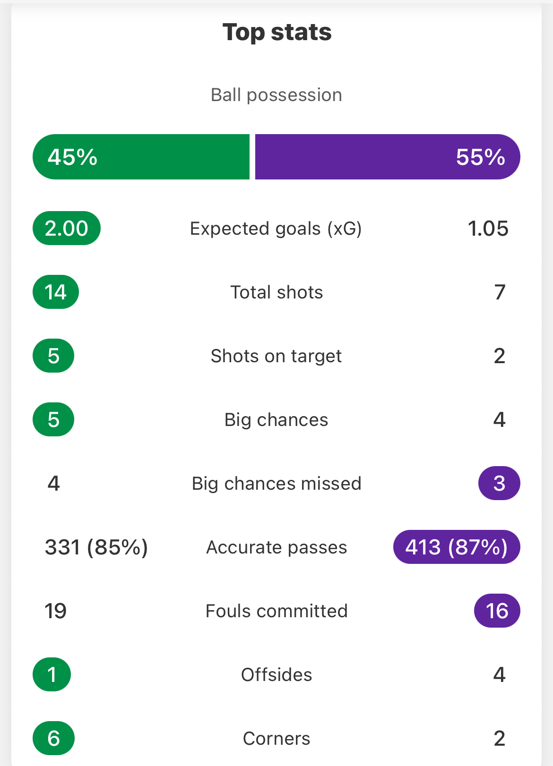Viewport: 553px width, 766px height.
Task: Click the purple 55% possession bar
Action: [388, 157]
